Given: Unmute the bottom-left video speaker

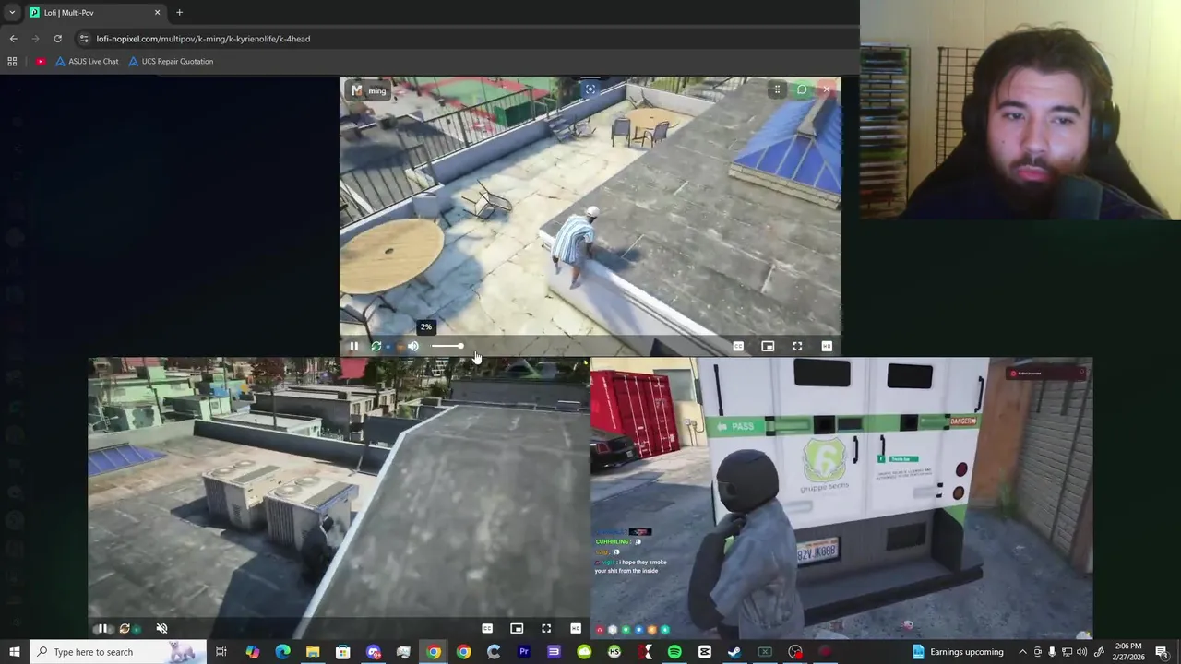Looking at the screenshot, I should [x=161, y=628].
